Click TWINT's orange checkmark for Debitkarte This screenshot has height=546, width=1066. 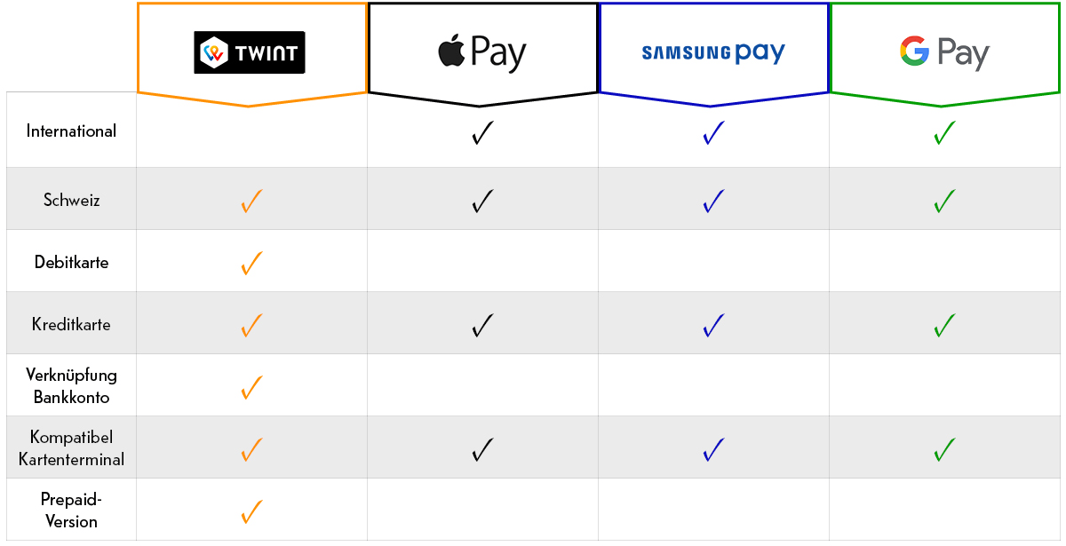click(251, 264)
